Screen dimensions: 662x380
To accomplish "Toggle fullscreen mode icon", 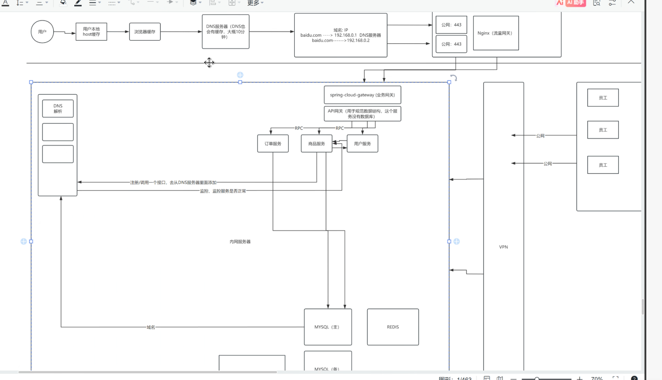I will 616,378.
